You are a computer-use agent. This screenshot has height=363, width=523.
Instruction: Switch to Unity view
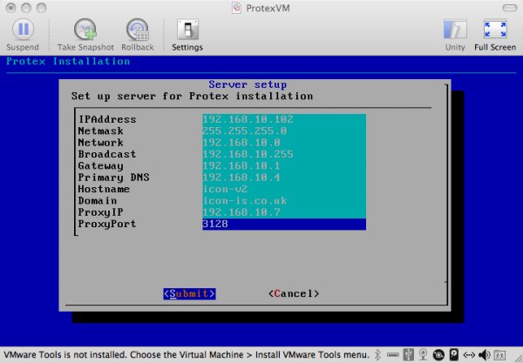point(455,35)
